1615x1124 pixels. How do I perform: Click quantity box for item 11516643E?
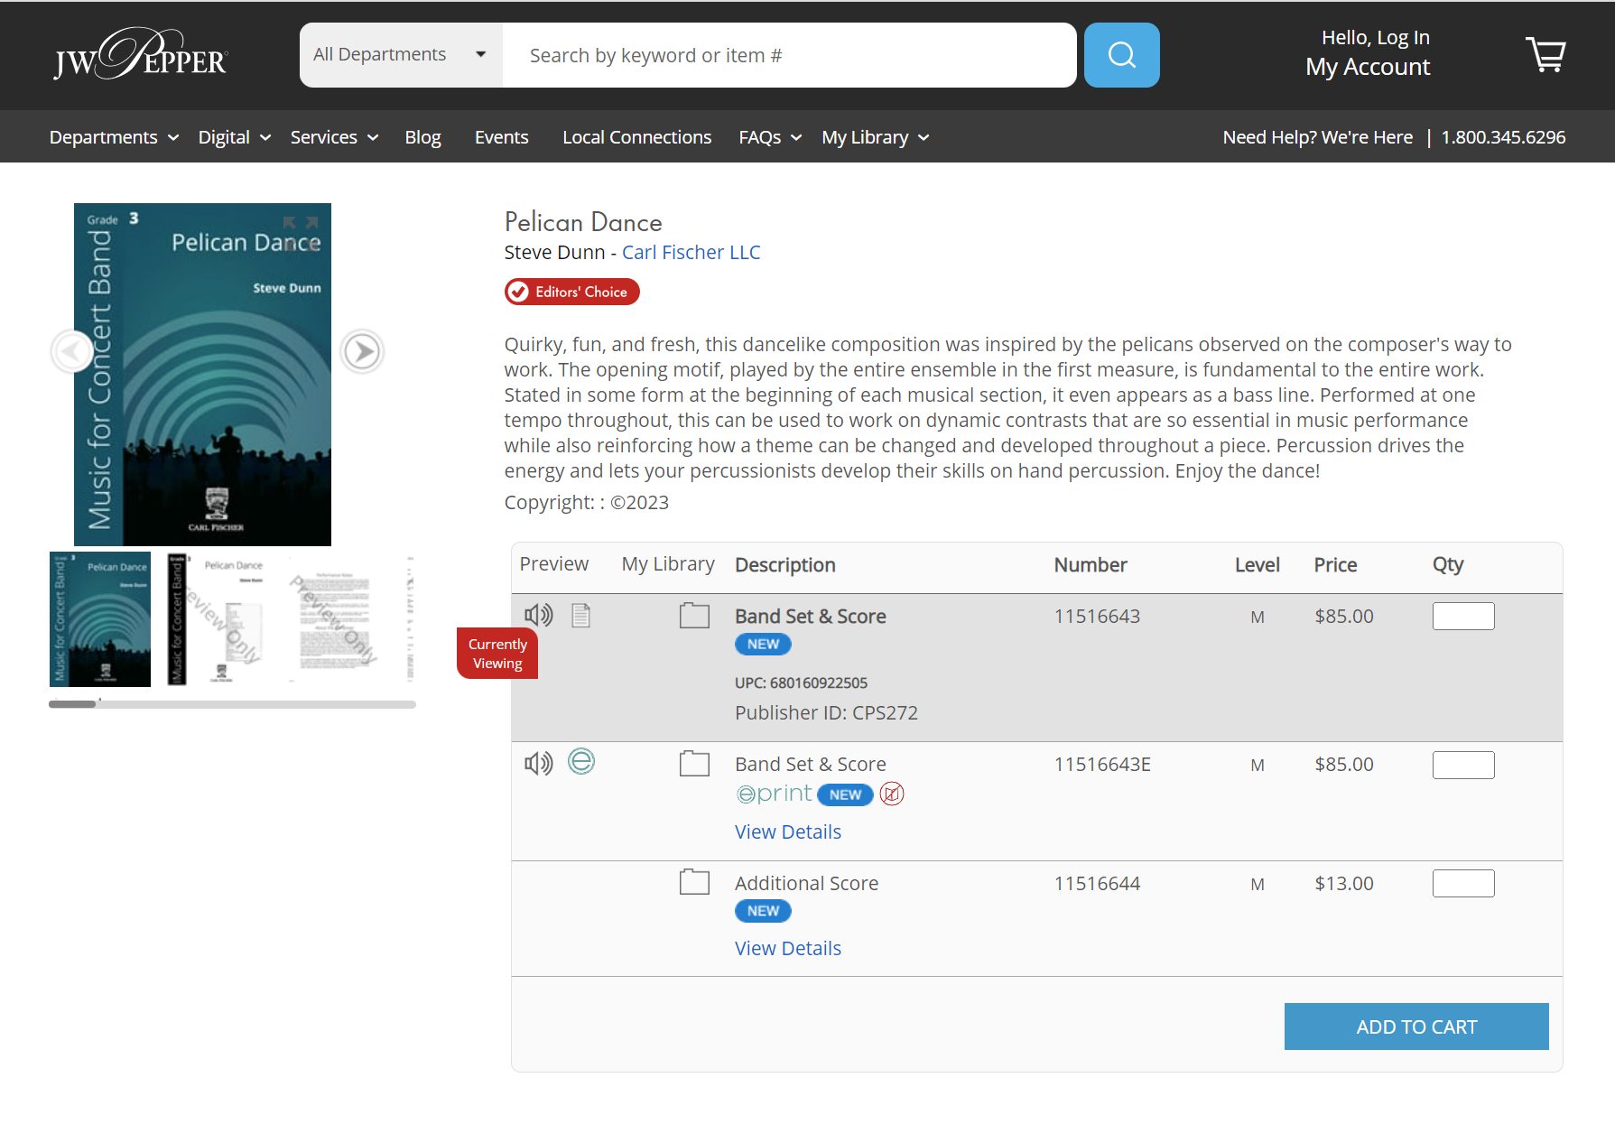click(x=1463, y=765)
